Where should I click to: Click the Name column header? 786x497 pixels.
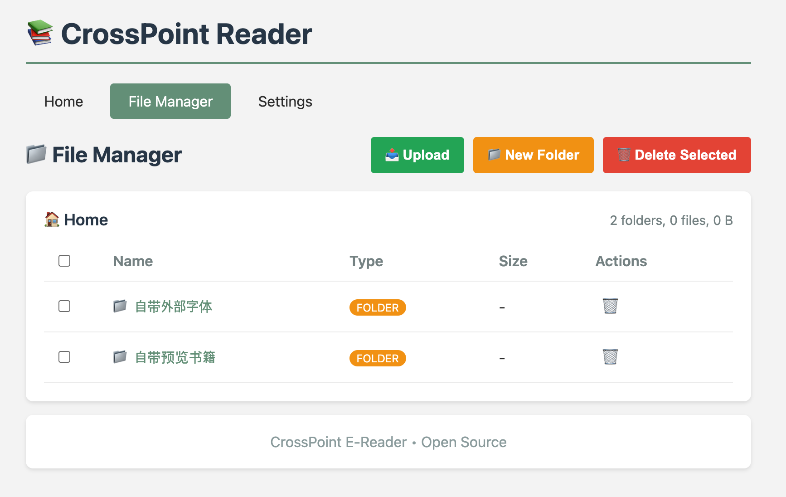133,261
